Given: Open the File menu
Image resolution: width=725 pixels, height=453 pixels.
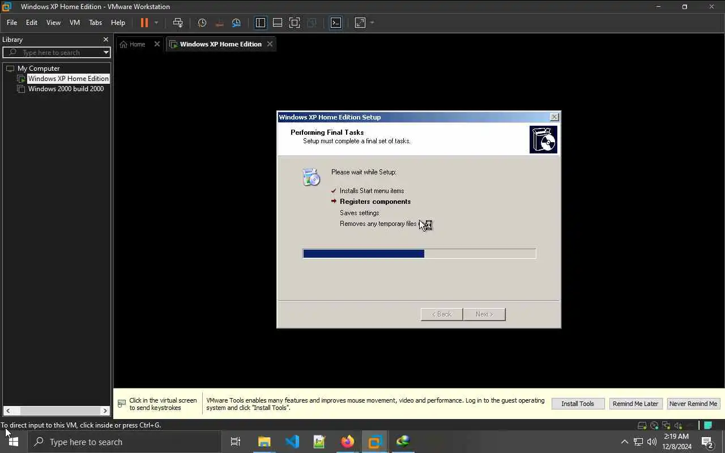Looking at the screenshot, I should [12, 23].
